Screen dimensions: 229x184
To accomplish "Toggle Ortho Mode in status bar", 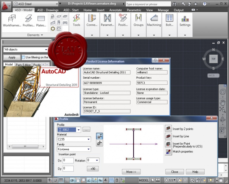I will coord(66,180).
